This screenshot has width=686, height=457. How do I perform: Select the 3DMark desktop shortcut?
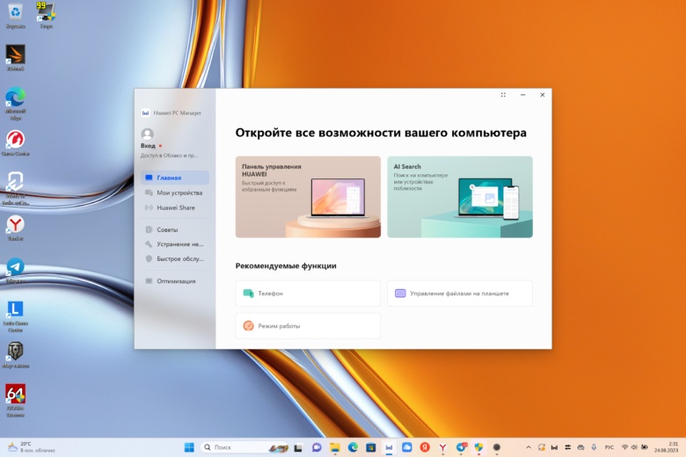click(x=15, y=57)
